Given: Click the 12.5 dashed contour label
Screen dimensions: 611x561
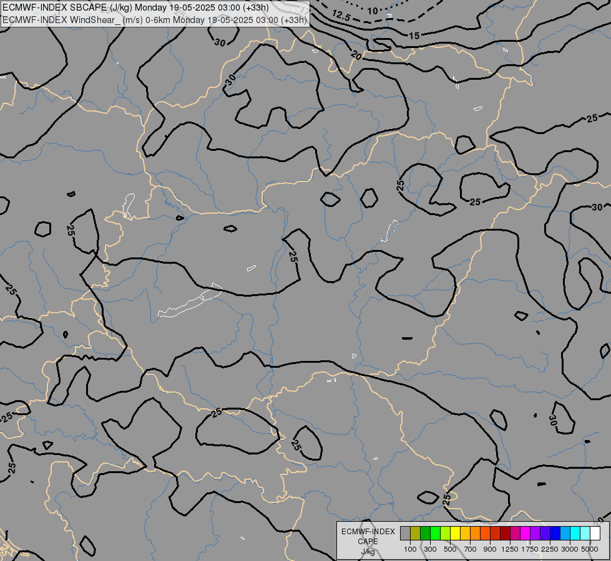Looking at the screenshot, I should (x=341, y=16).
